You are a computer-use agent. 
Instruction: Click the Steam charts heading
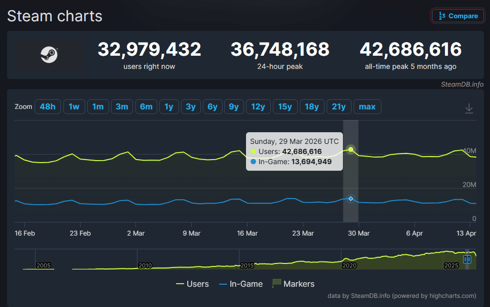click(55, 16)
